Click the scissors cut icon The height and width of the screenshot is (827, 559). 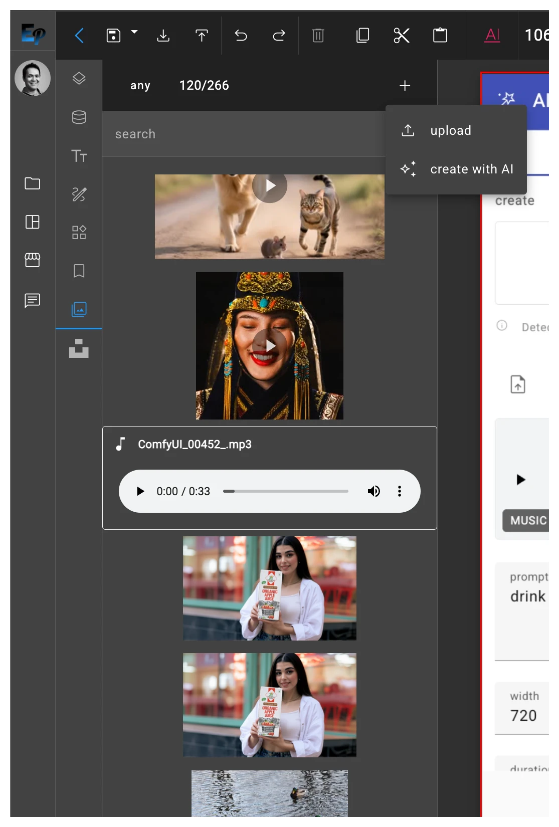(402, 36)
